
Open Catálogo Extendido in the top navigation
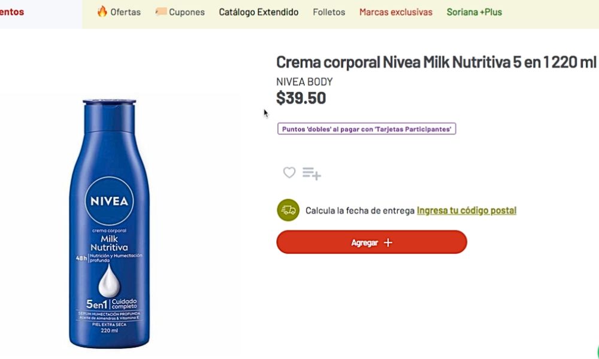coord(259,12)
